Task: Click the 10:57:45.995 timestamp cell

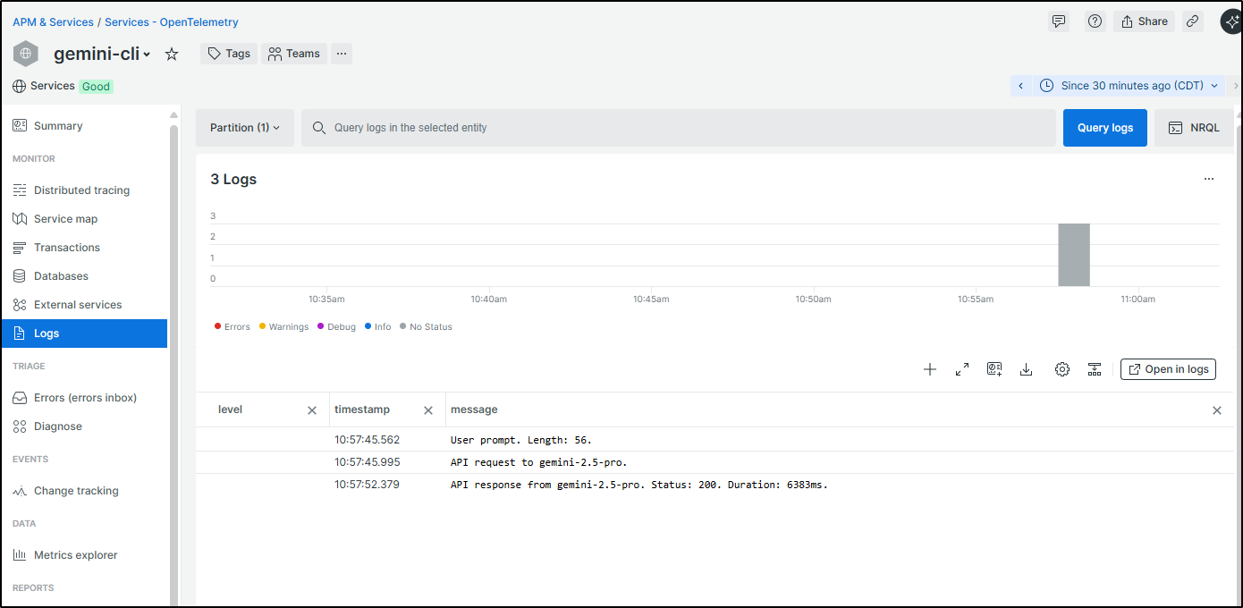Action: click(x=368, y=462)
